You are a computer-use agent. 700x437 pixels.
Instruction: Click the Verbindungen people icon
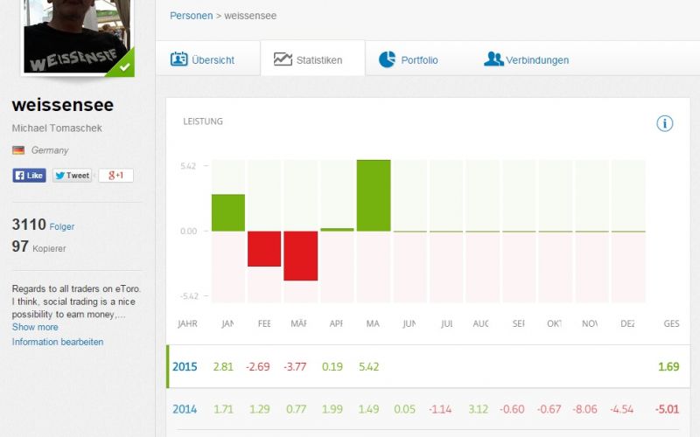(493, 59)
